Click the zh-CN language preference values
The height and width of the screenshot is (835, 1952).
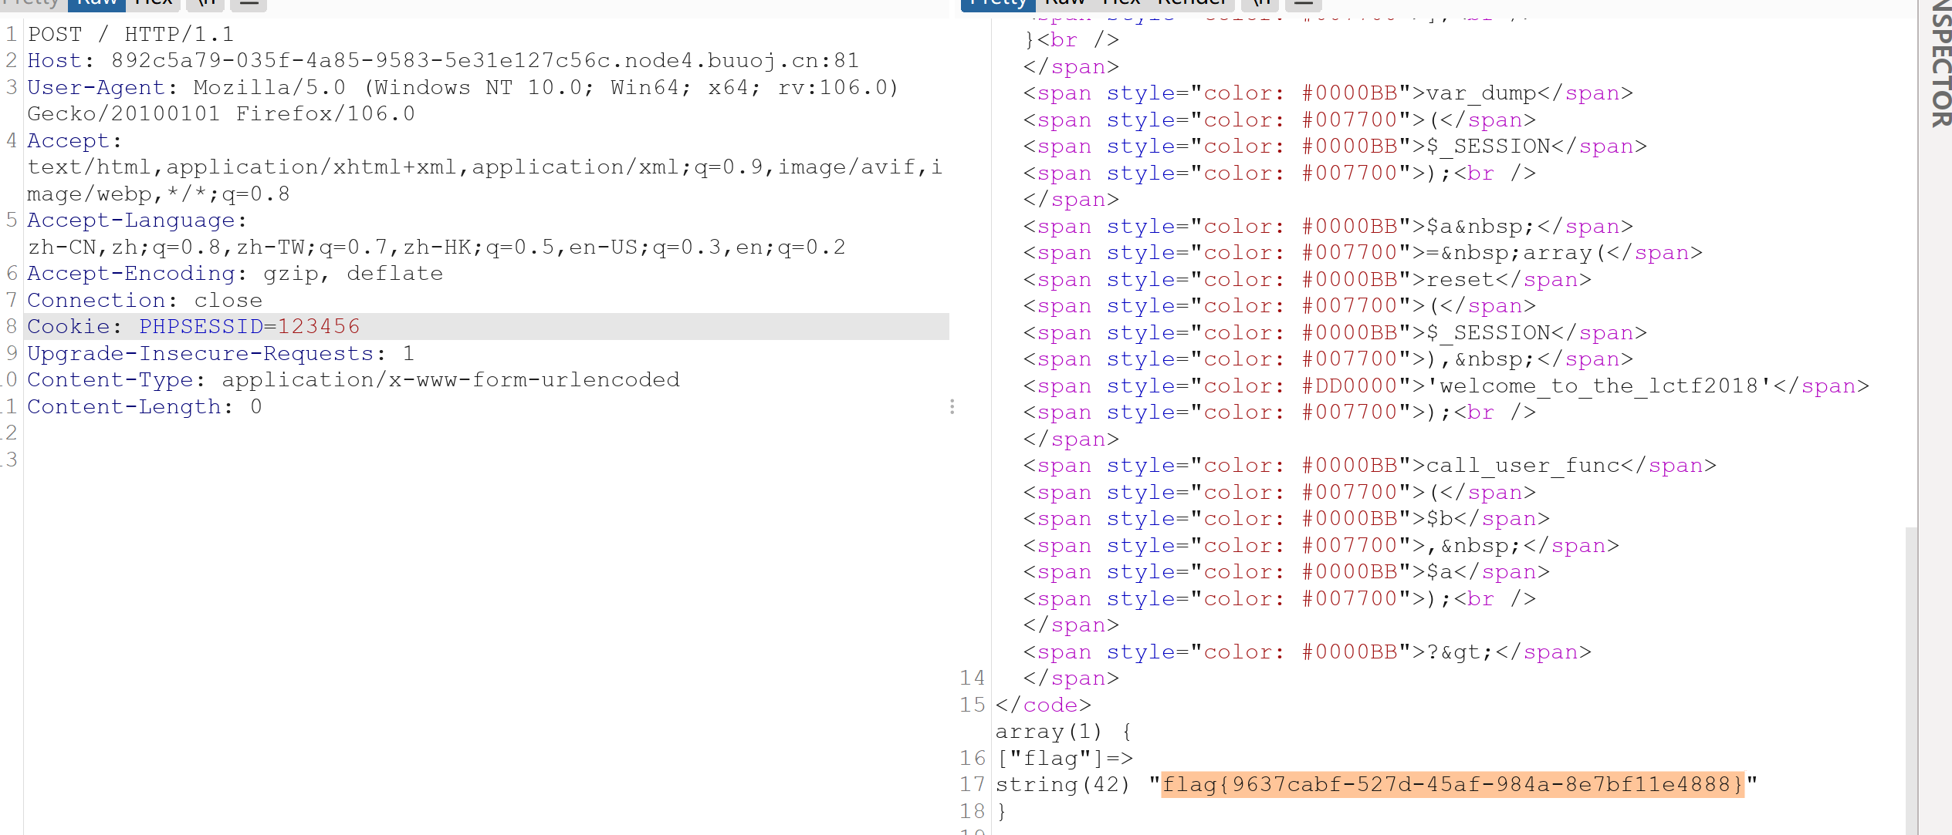click(x=437, y=247)
